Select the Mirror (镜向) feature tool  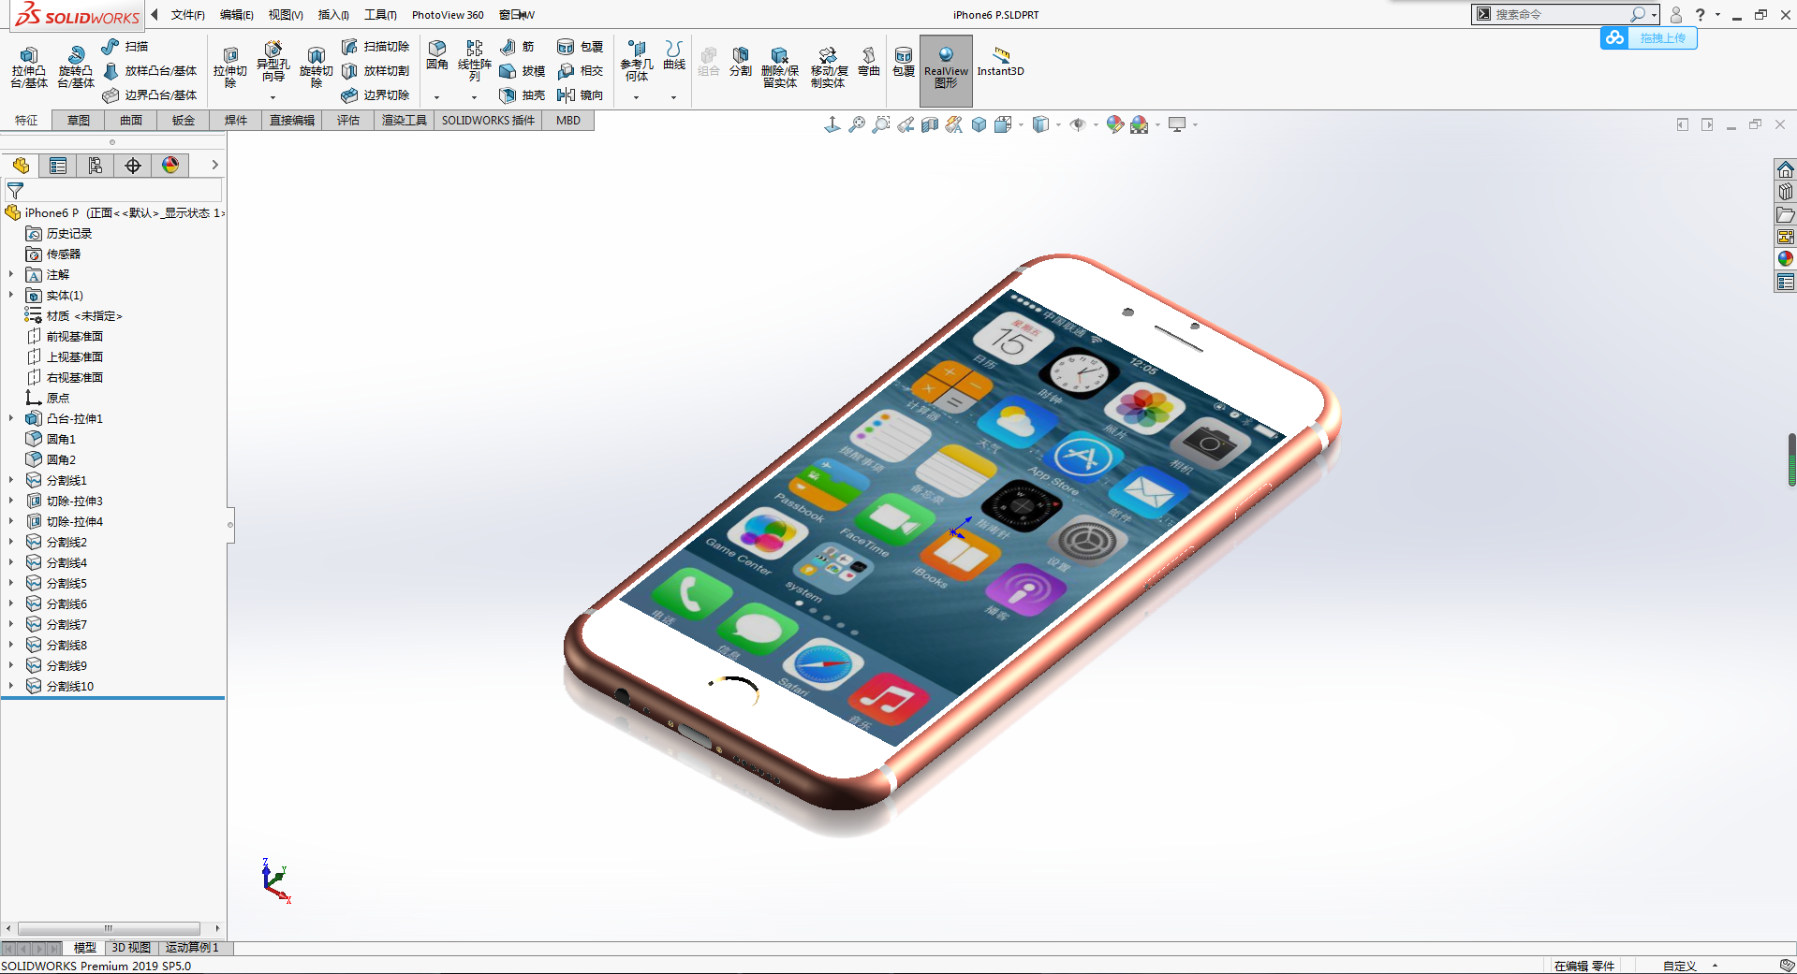click(581, 94)
